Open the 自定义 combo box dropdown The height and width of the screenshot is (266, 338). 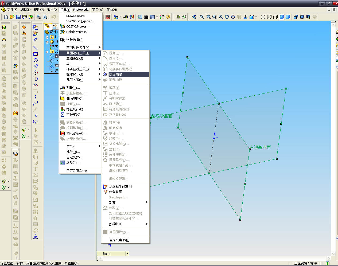(127, 254)
